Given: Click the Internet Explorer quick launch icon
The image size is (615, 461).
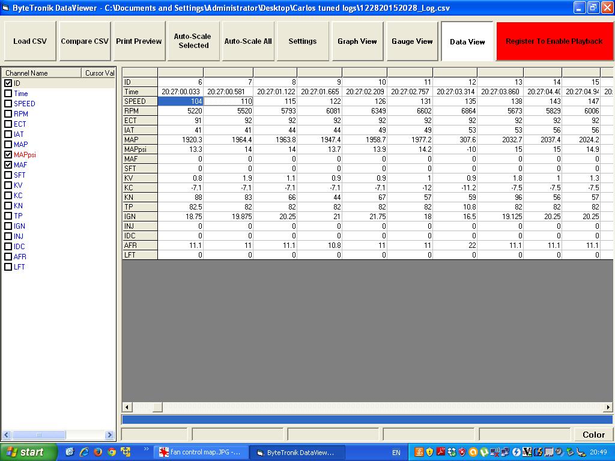Looking at the screenshot, I should (84, 452).
